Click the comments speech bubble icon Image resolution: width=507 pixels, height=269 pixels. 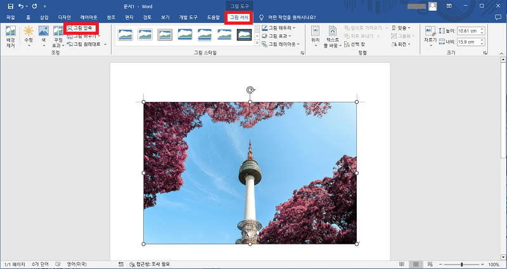click(498, 17)
